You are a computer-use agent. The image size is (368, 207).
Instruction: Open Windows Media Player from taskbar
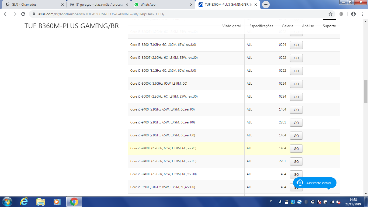57,202
